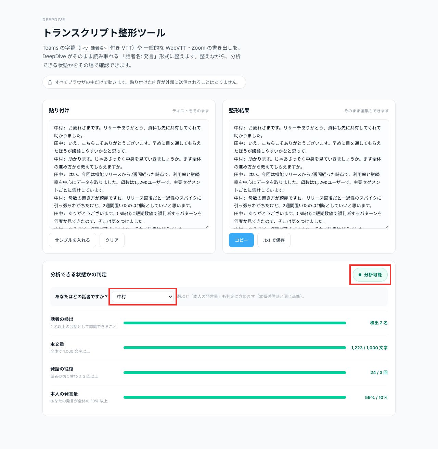
Task: Grab the resize handle of the 貼り付け text area
Action: [x=207, y=226]
